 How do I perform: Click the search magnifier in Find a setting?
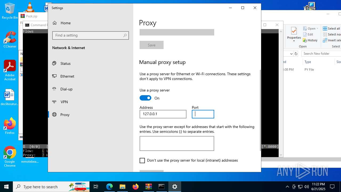pos(125,35)
